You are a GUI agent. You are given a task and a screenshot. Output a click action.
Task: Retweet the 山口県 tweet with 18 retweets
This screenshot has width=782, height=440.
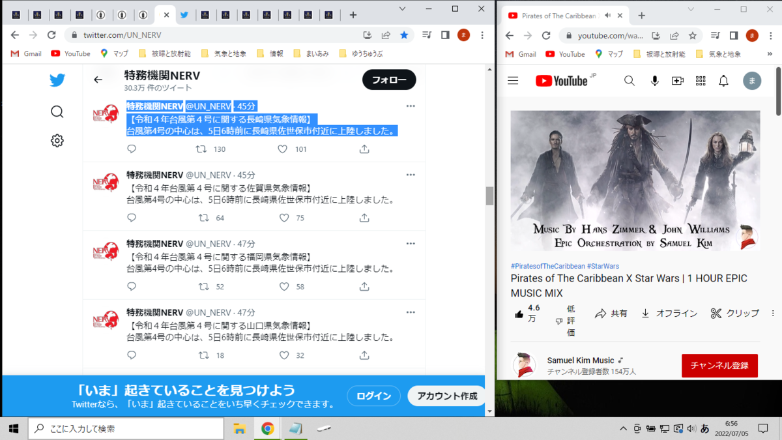[x=203, y=355]
